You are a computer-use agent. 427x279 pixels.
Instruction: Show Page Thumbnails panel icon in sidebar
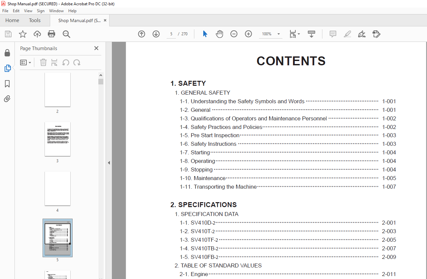(x=7, y=68)
